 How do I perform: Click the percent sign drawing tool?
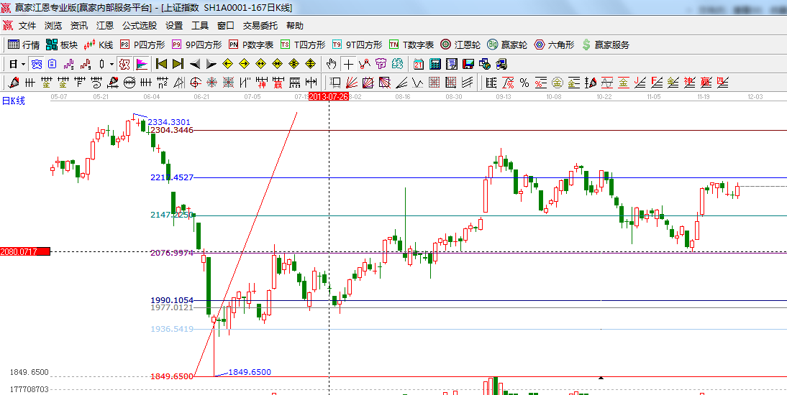pyautogui.click(x=524, y=82)
